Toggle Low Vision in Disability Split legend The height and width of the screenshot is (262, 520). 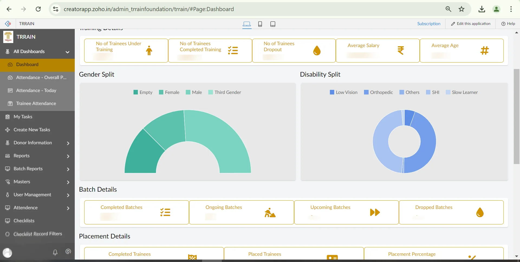[x=344, y=92]
